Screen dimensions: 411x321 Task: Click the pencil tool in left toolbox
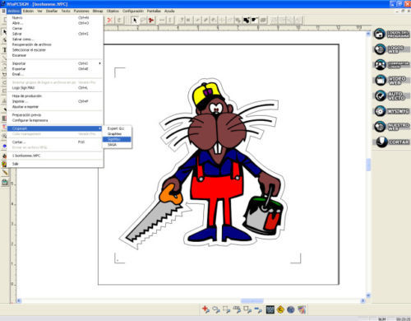coord(5,173)
